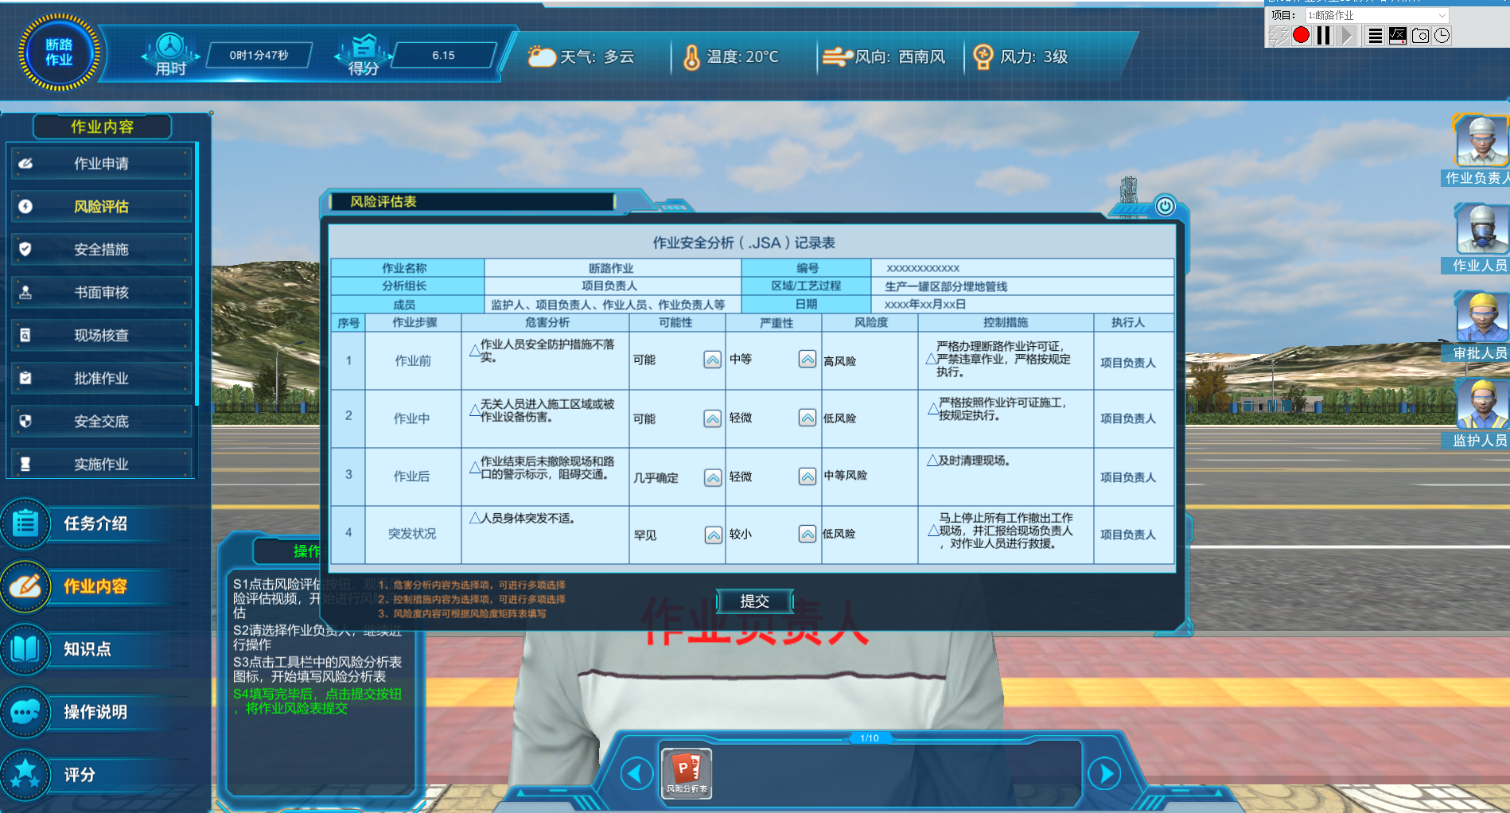Viewport: 1510px width, 813px height.
Task: Open the 可能性 dropdown for row 1
Action: tap(713, 360)
